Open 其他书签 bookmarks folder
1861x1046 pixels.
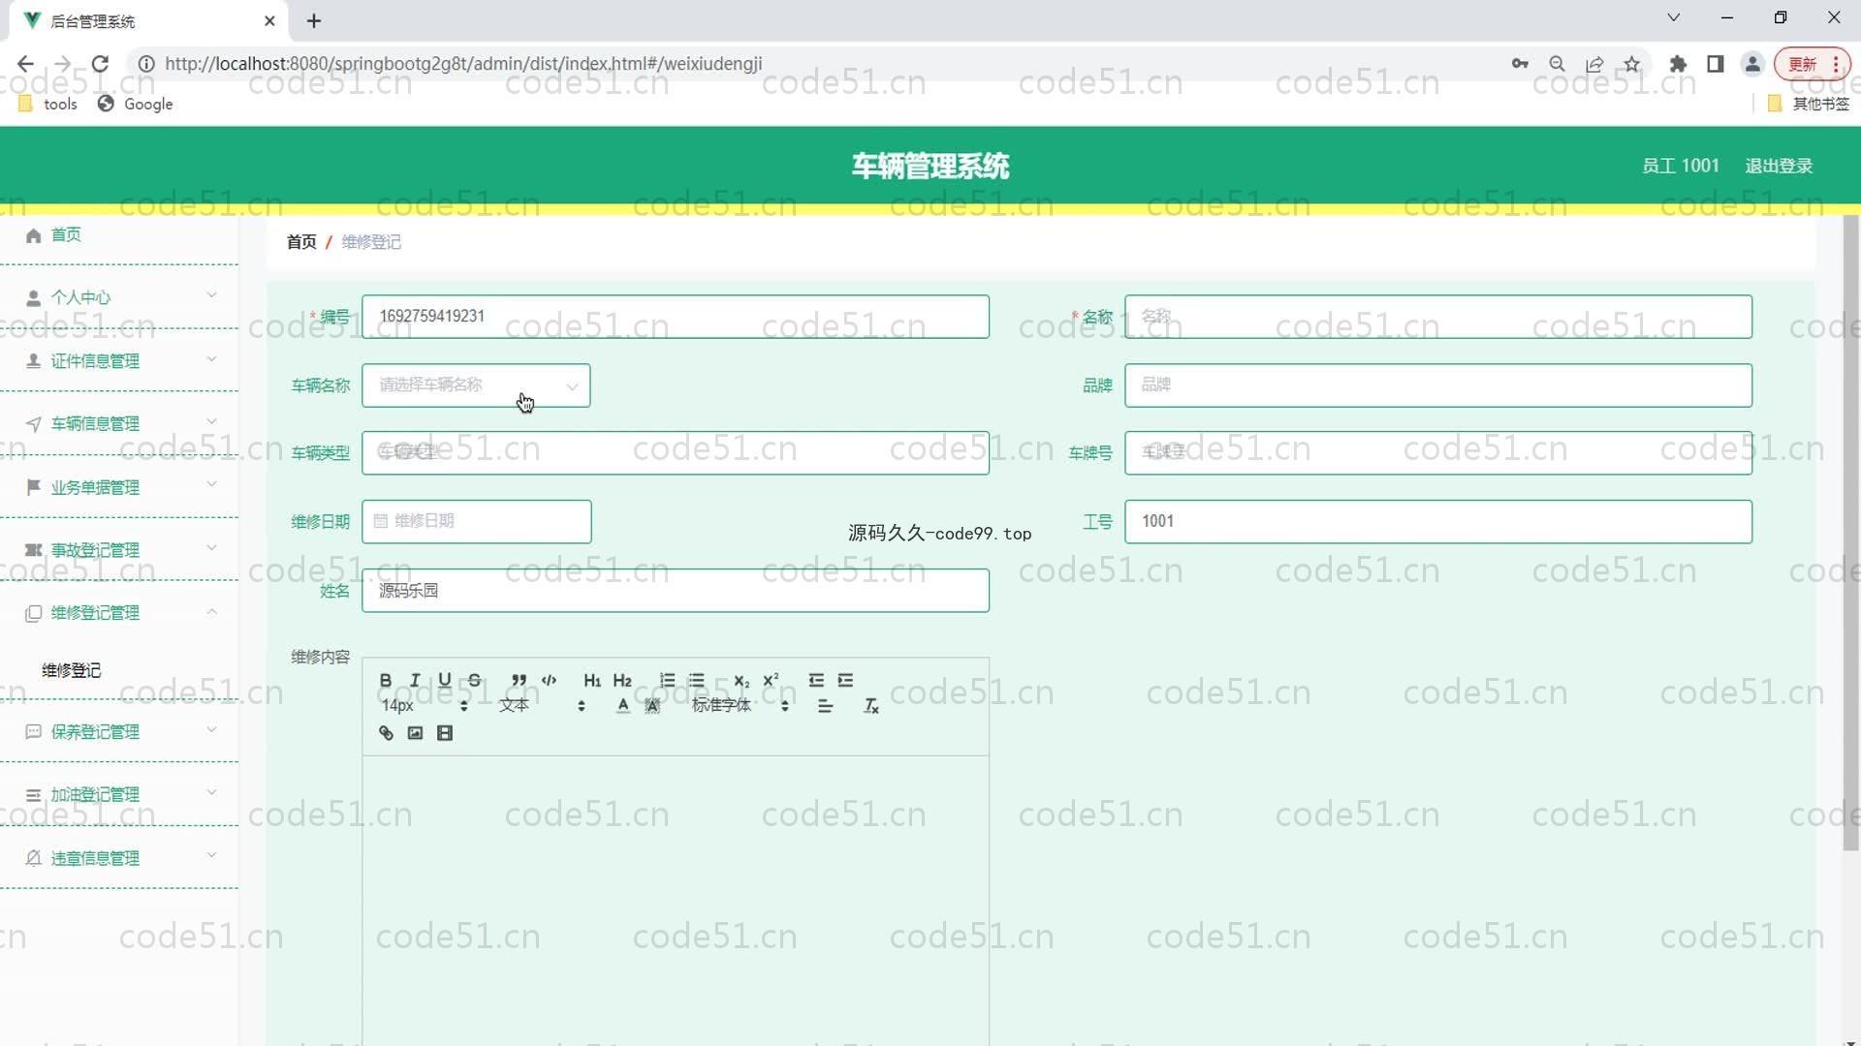pyautogui.click(x=1809, y=104)
